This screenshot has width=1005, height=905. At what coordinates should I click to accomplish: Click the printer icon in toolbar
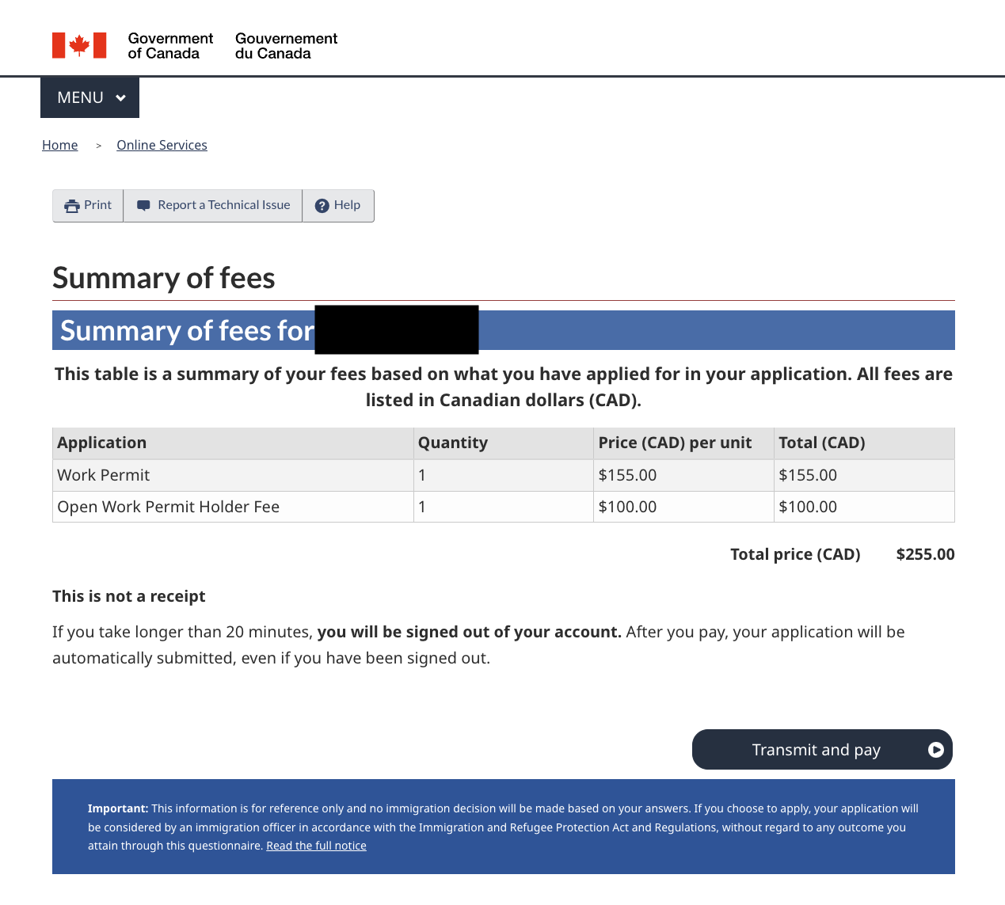tap(72, 206)
